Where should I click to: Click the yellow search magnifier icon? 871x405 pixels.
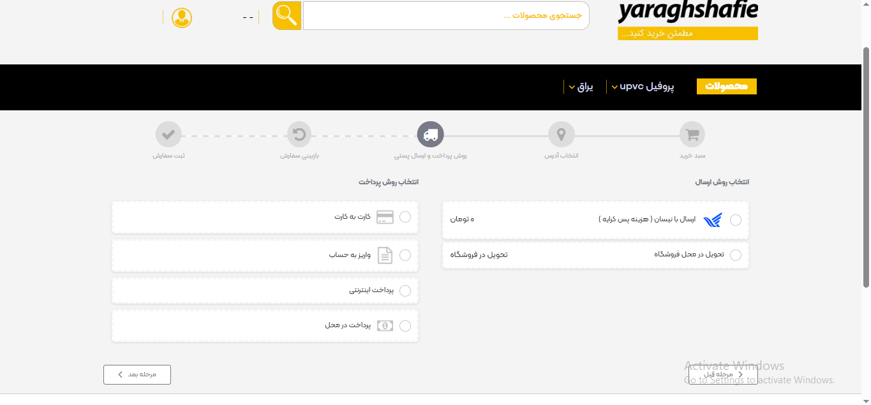286,15
